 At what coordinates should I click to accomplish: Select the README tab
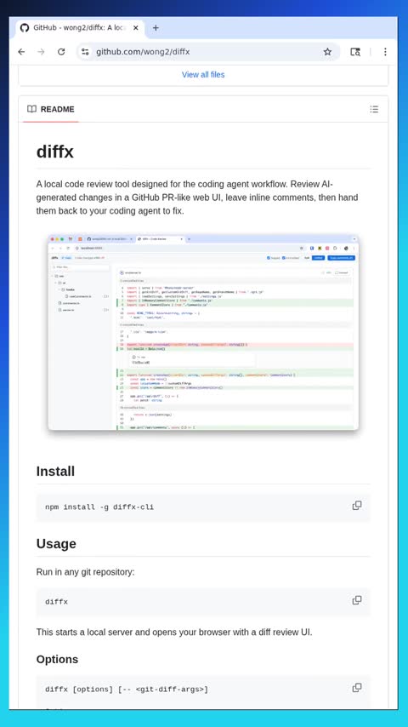point(51,110)
